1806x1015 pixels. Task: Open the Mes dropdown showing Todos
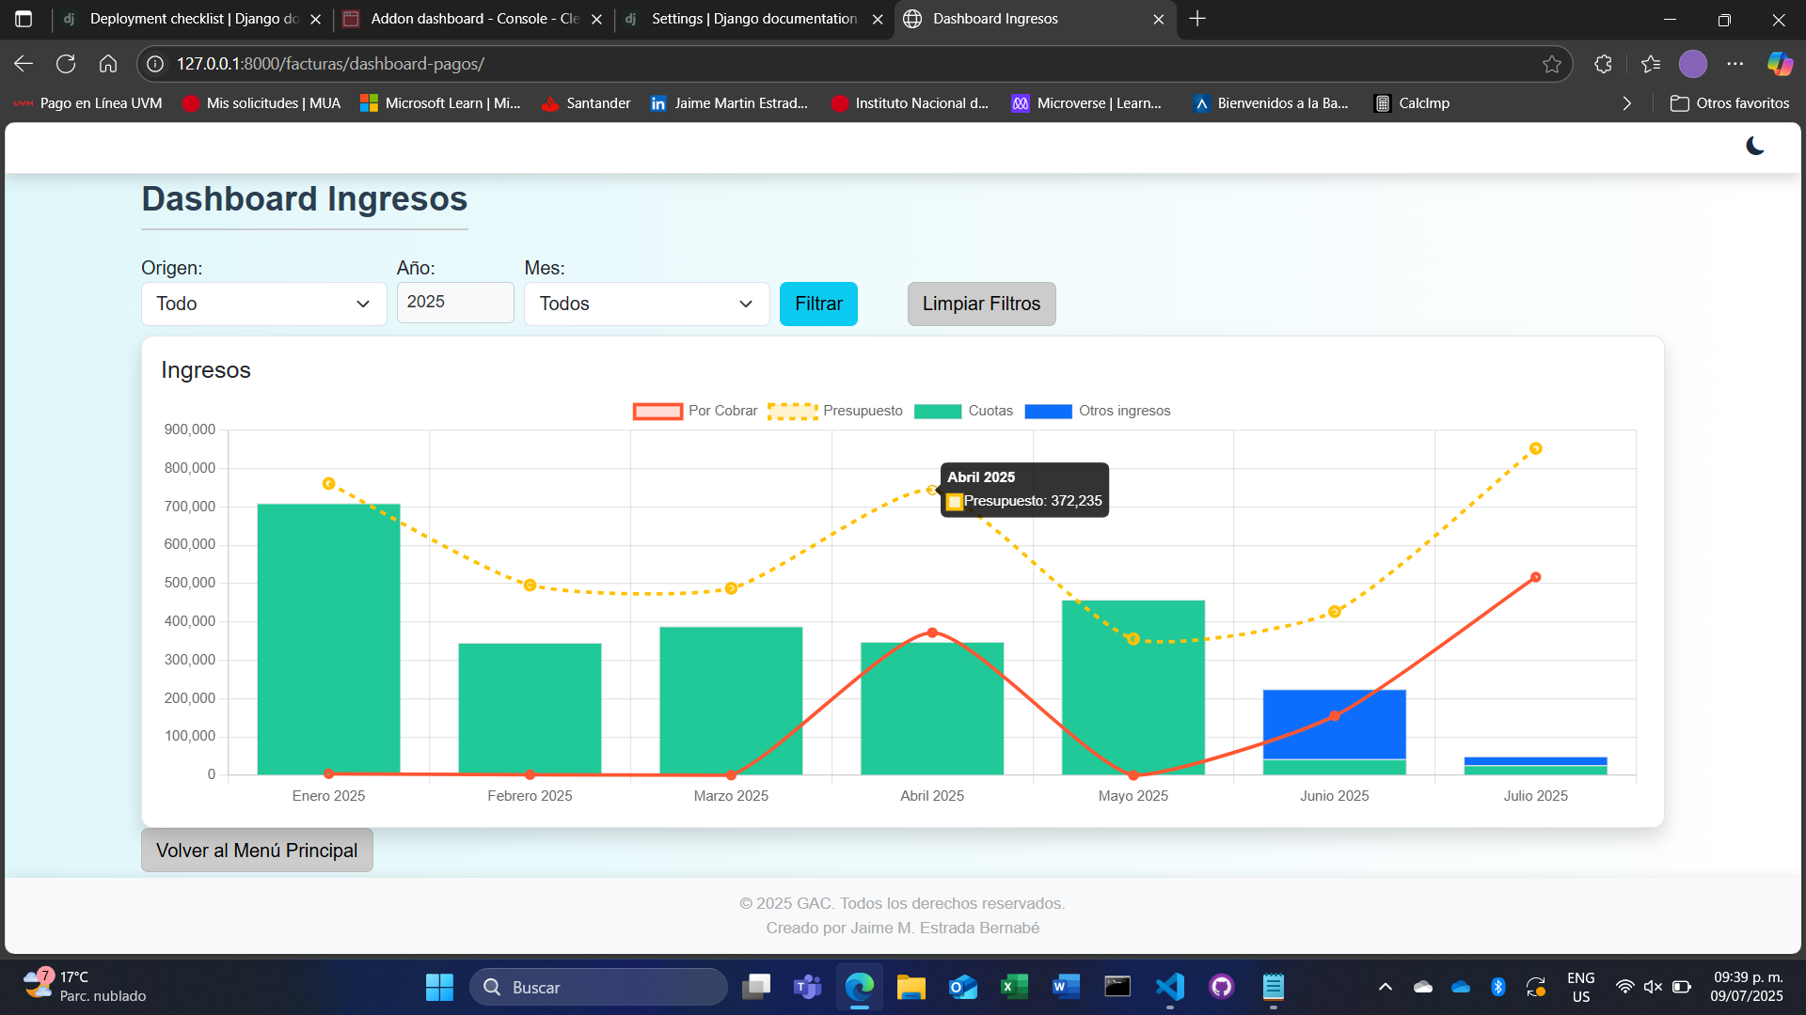tap(646, 304)
